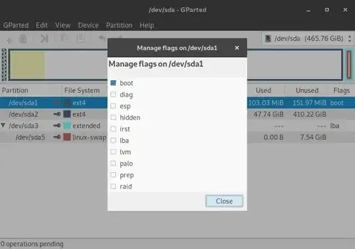Click the swap partition block in disk map

point(349,64)
